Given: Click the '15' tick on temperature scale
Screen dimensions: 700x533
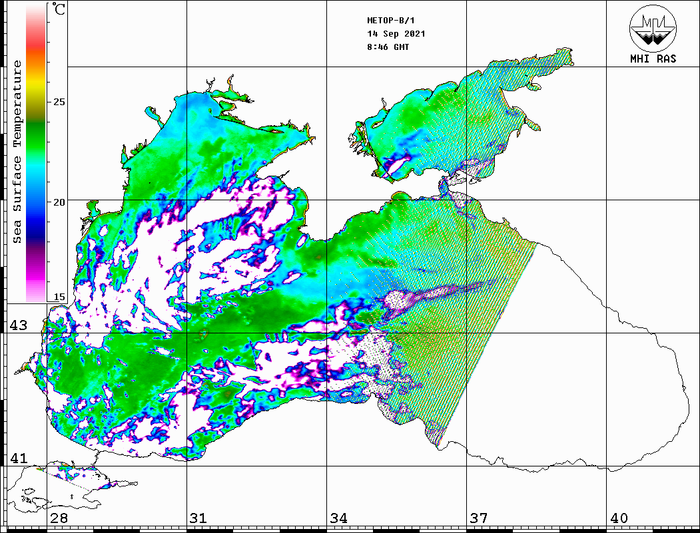Looking at the screenshot, I should tap(59, 297).
